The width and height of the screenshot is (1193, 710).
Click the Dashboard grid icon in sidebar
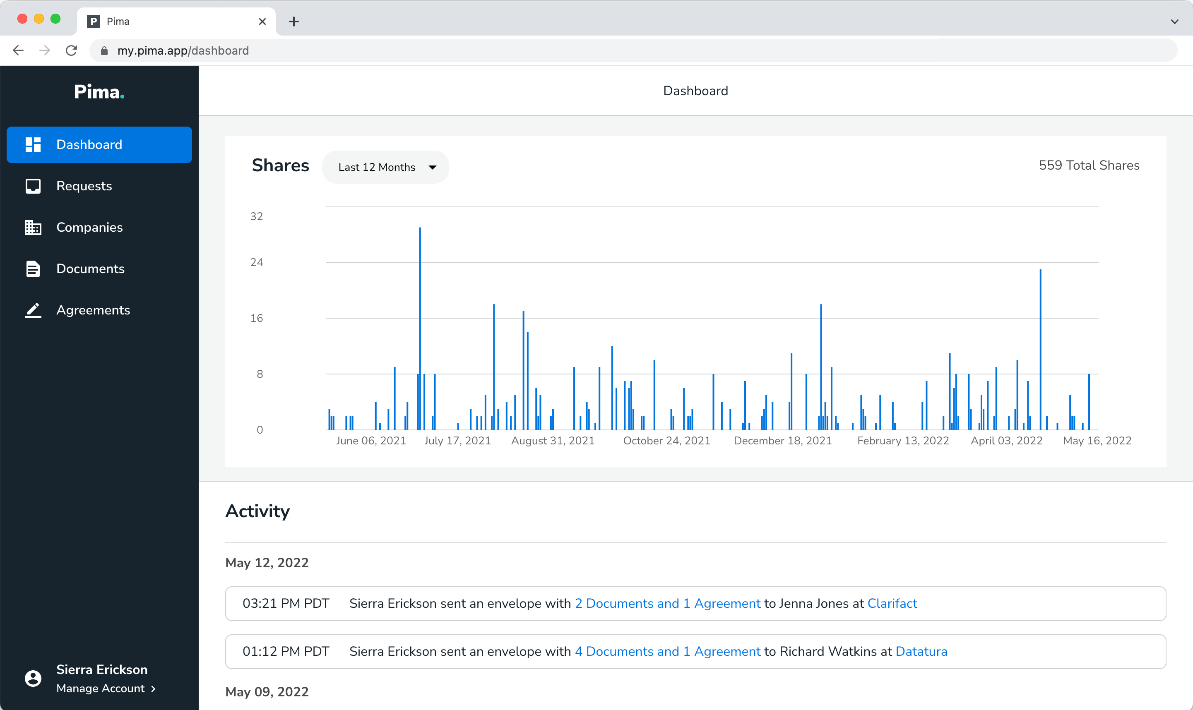coord(33,144)
